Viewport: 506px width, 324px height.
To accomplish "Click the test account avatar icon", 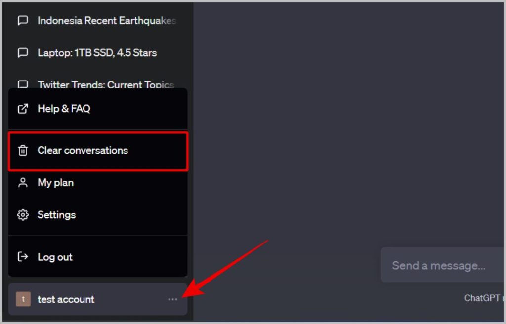I will 23,299.
